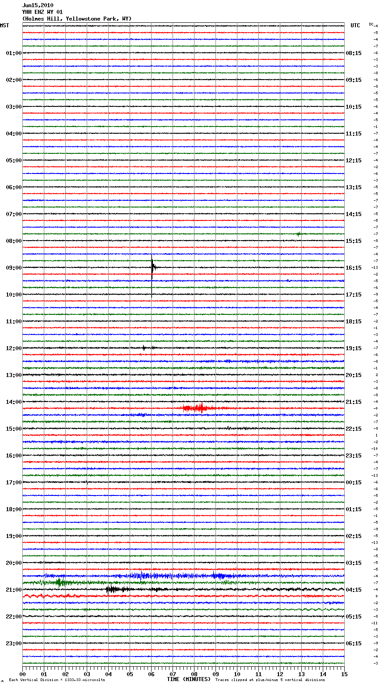Select the 22:00 MST row label
This screenshot has width=380, height=686.
[14, 617]
